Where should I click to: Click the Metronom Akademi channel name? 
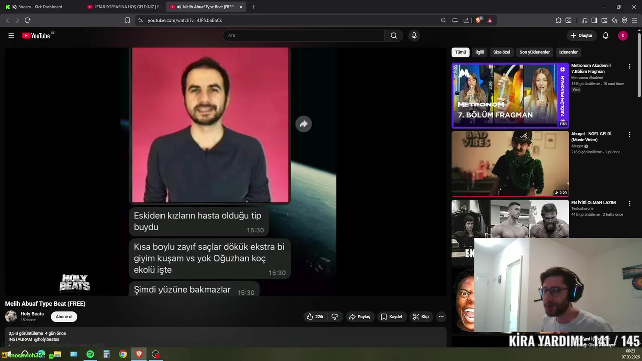[587, 78]
